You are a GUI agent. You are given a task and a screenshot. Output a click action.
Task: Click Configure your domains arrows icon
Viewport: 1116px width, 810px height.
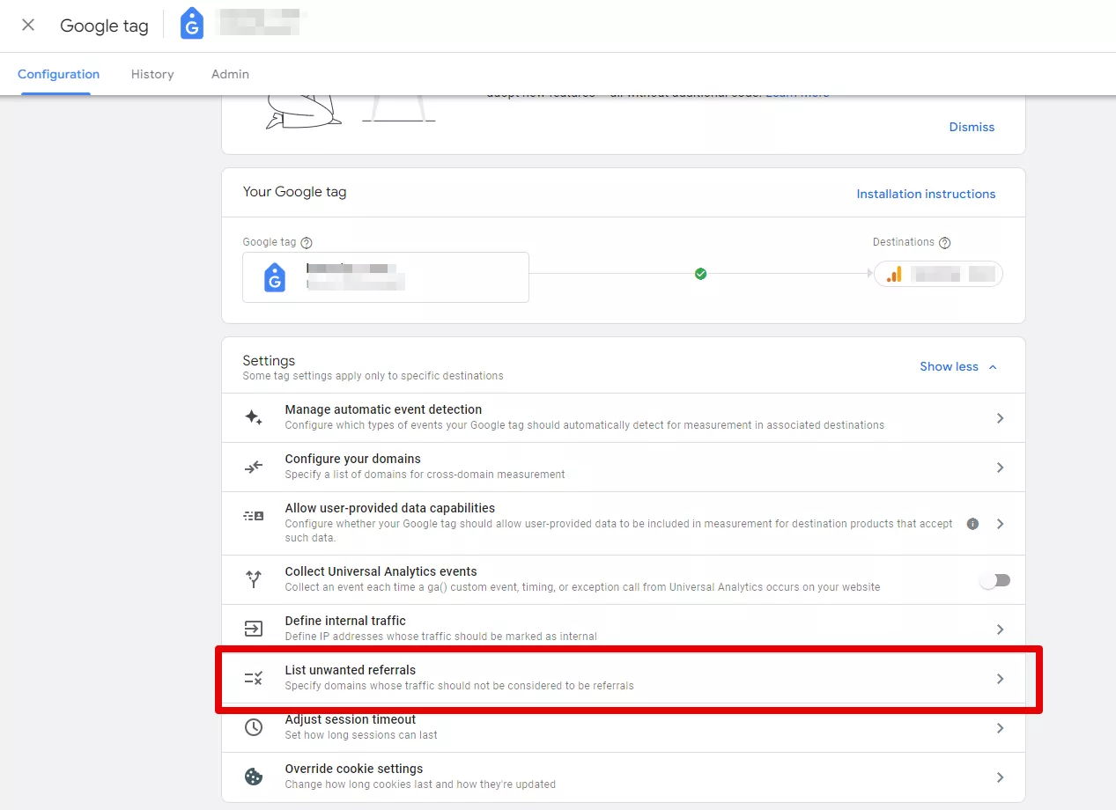pos(254,467)
